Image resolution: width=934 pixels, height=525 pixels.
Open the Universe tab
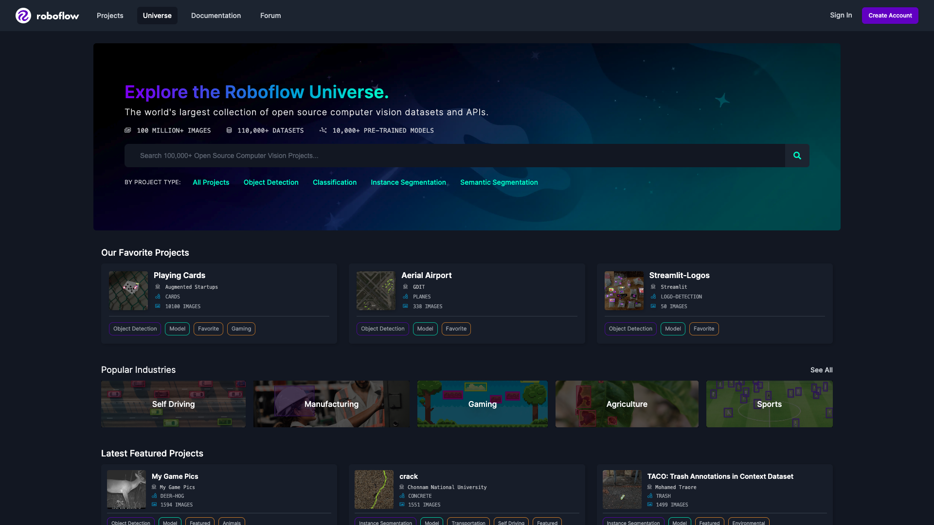point(157,16)
